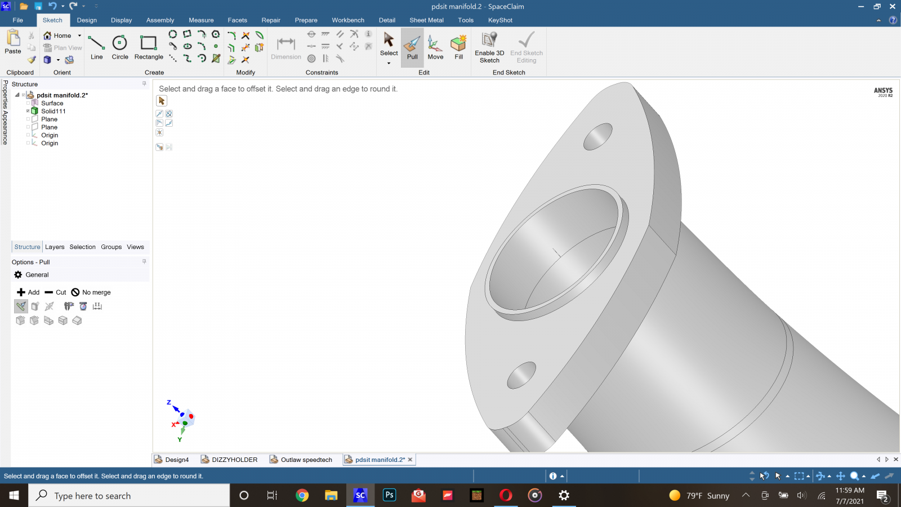Open the Layers panel tab
This screenshot has width=901, height=507.
click(x=55, y=247)
